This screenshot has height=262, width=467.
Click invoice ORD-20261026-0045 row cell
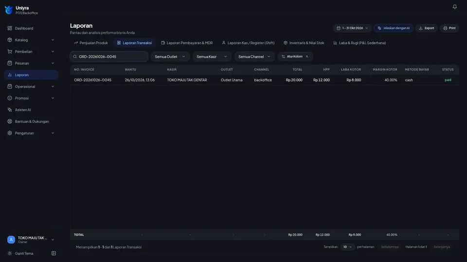[92, 80]
